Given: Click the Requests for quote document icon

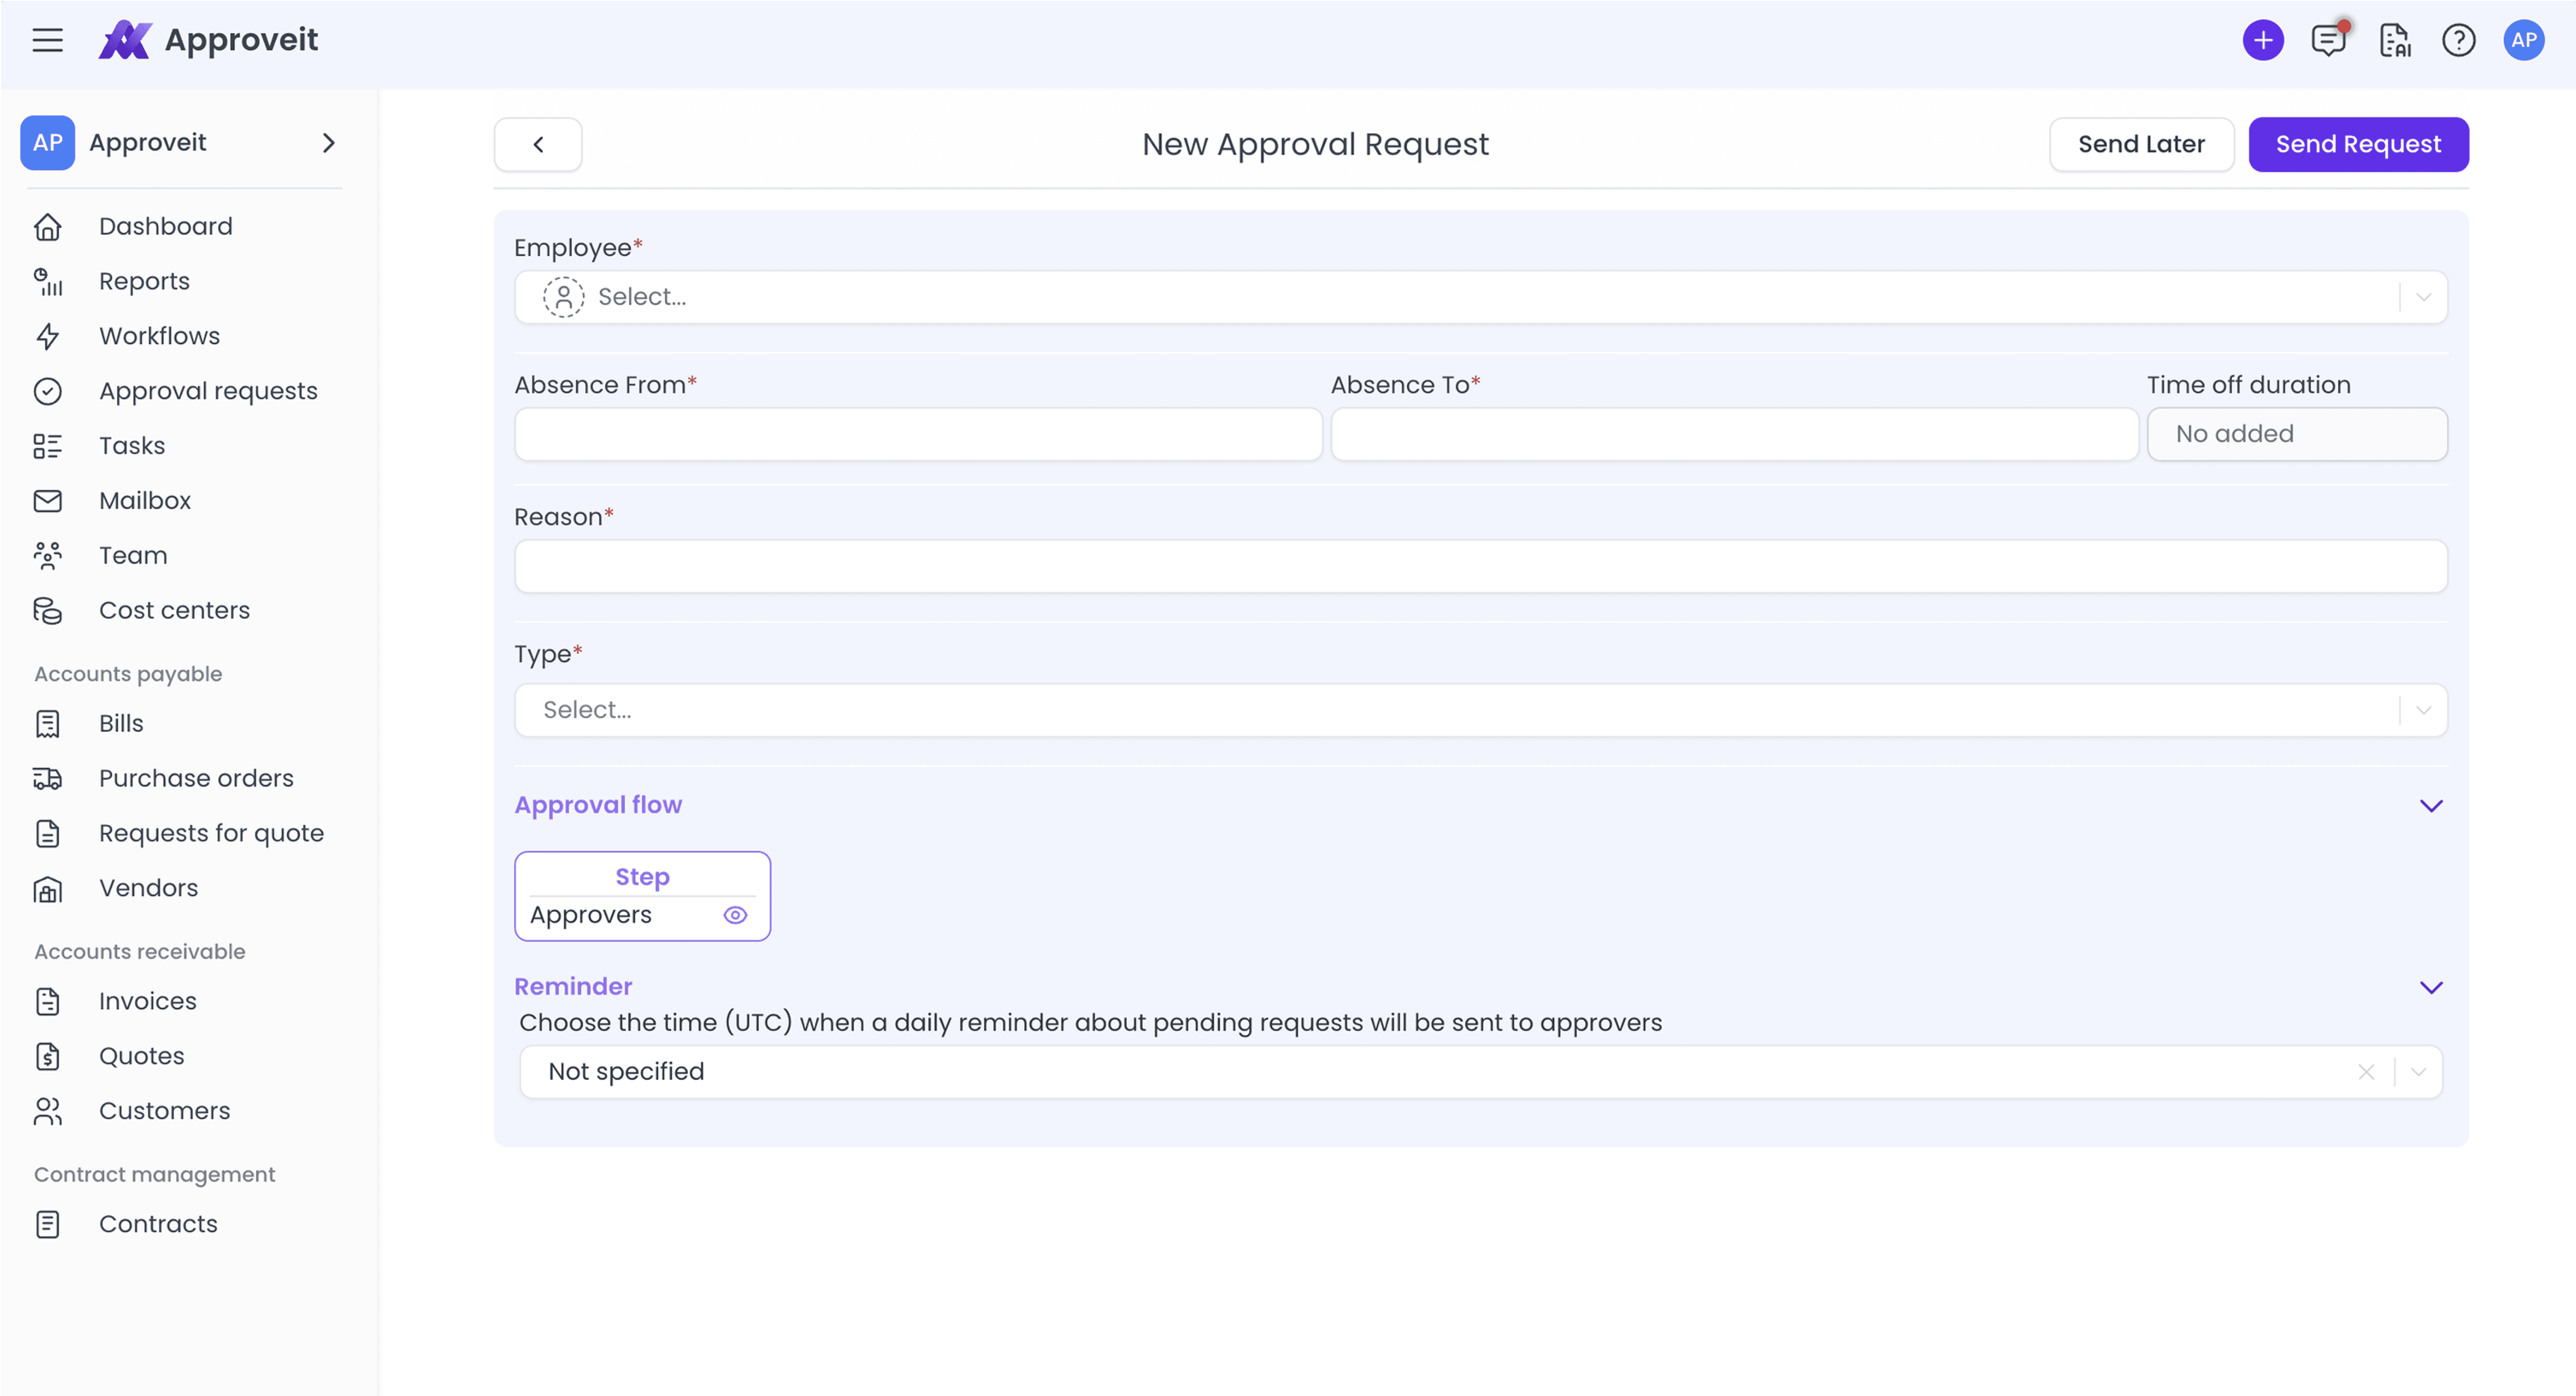Looking at the screenshot, I should point(47,833).
